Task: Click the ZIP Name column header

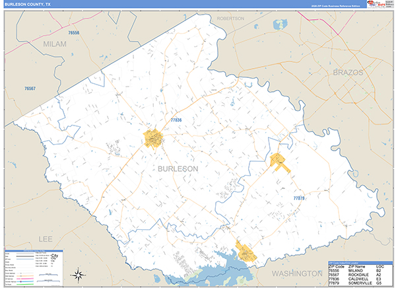Action: point(356,266)
